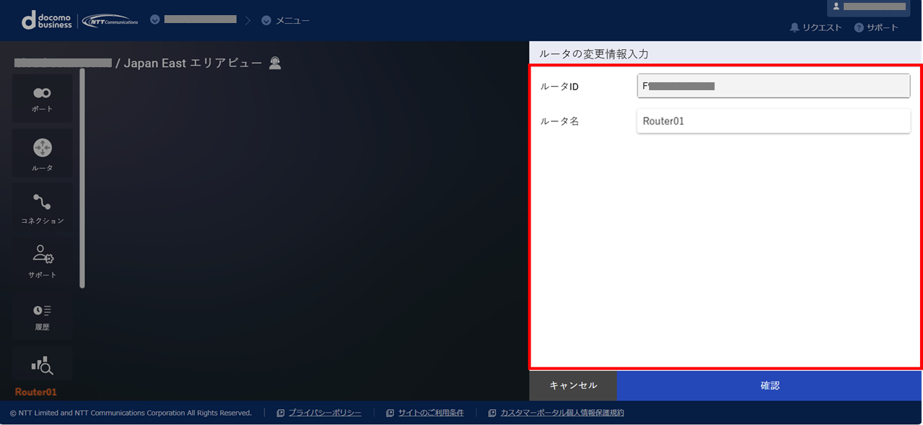Click the chart analysis icon in sidebar
The width and height of the screenshot is (923, 425).
[42, 366]
